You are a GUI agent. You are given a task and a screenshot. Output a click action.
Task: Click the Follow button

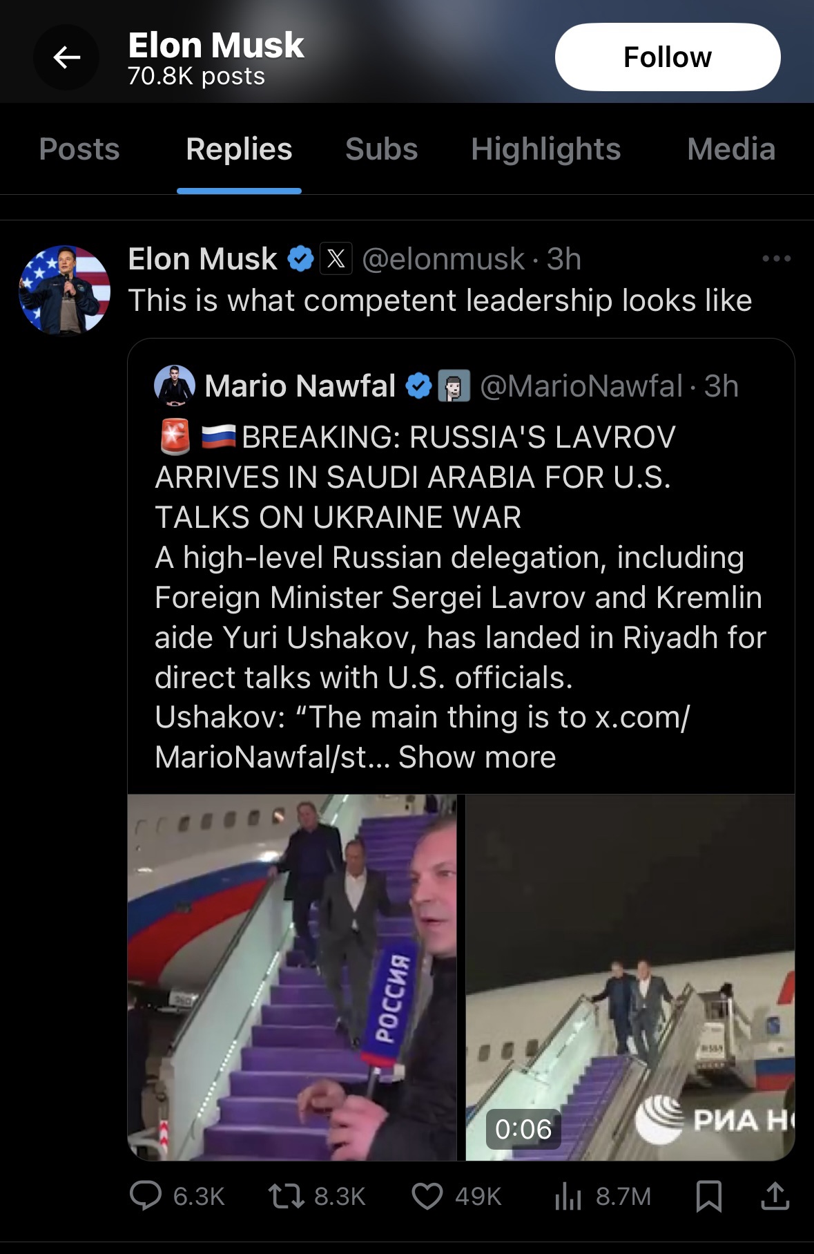(667, 57)
